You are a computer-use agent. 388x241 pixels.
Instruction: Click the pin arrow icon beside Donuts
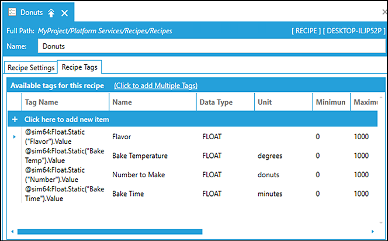tap(51, 12)
